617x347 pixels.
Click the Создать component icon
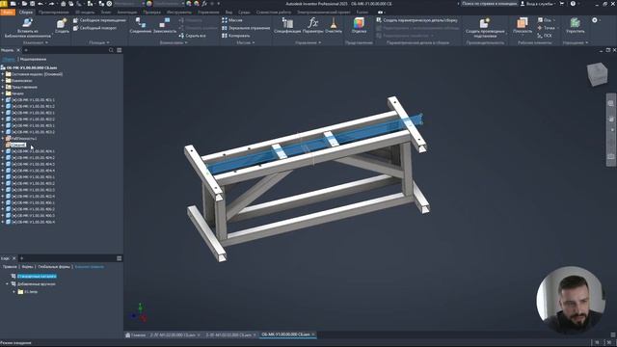[62, 26]
